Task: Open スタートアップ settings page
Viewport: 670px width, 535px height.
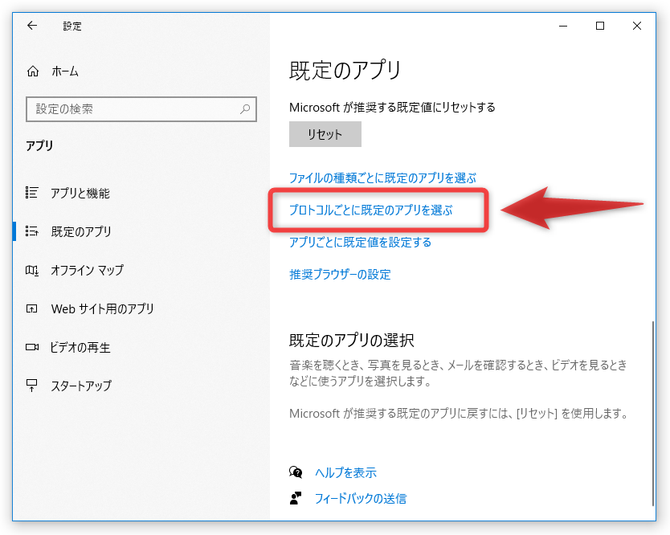Action: (x=81, y=386)
